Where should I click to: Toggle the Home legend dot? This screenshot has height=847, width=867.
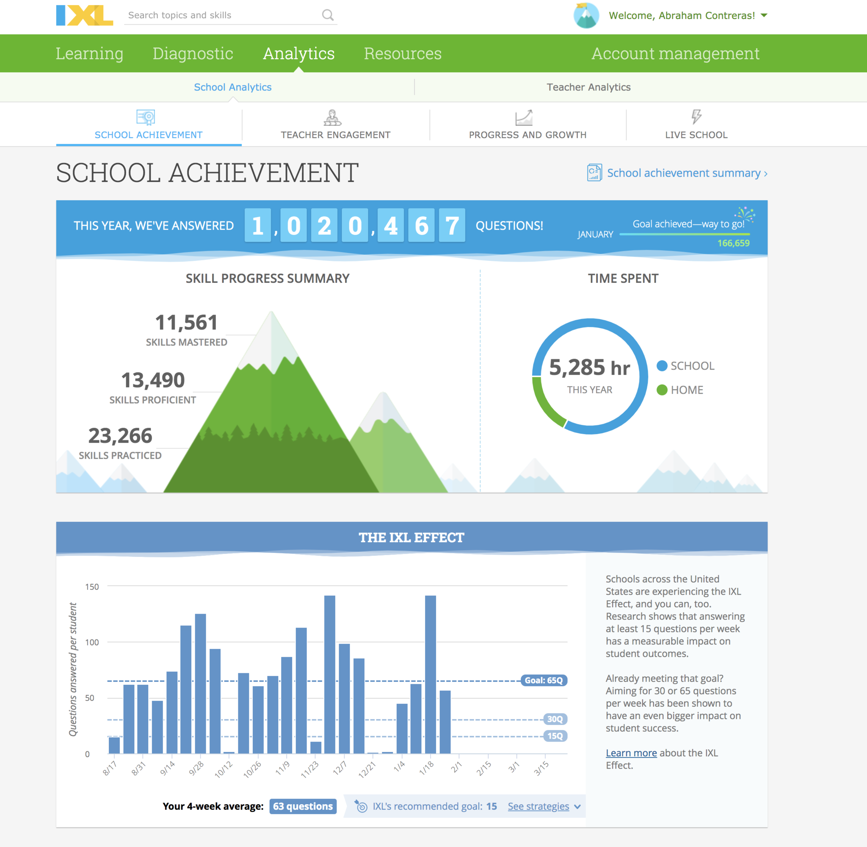point(662,390)
